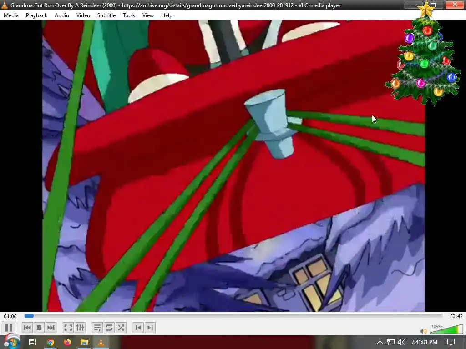Skip to the next media item
466x349 pixels.
(51, 328)
